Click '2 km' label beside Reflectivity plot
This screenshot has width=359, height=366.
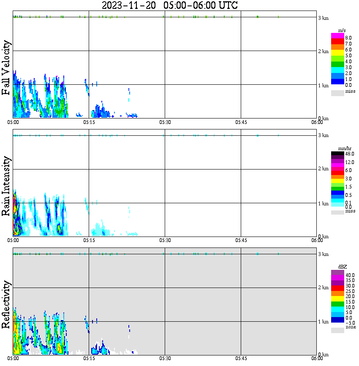(323, 288)
